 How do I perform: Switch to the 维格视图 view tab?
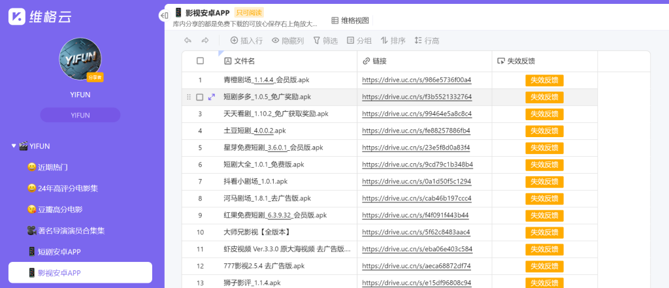[x=350, y=20]
